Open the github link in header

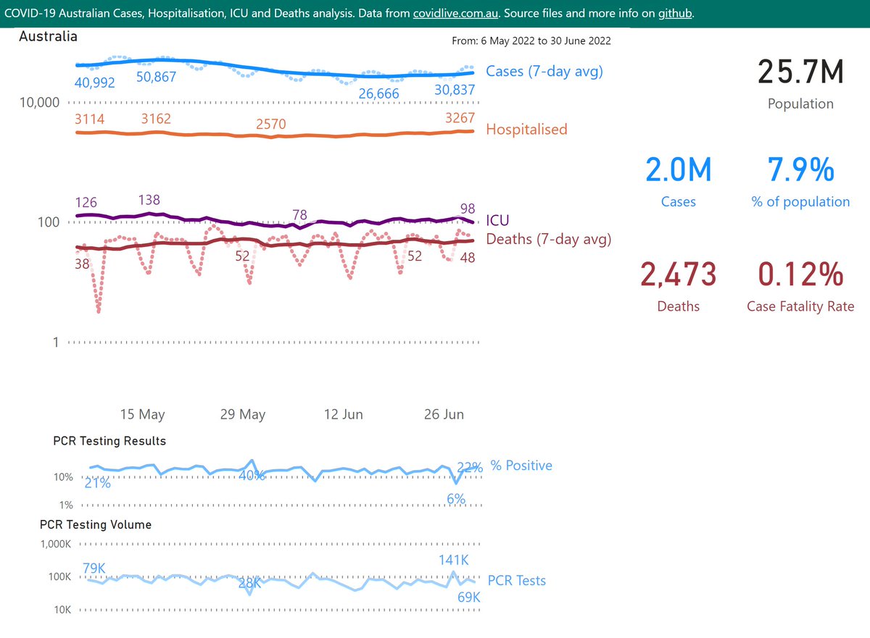(675, 13)
